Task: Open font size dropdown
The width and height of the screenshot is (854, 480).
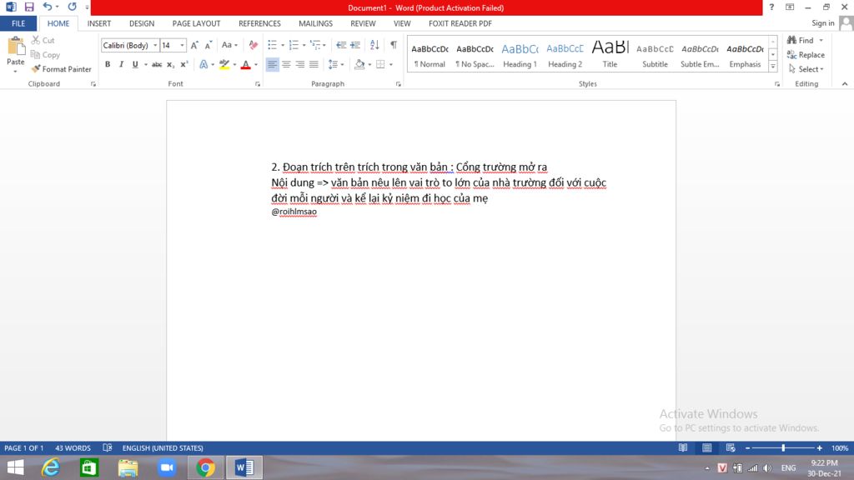Action: tap(182, 45)
